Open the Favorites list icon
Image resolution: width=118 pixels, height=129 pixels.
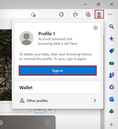(x=75, y=14)
